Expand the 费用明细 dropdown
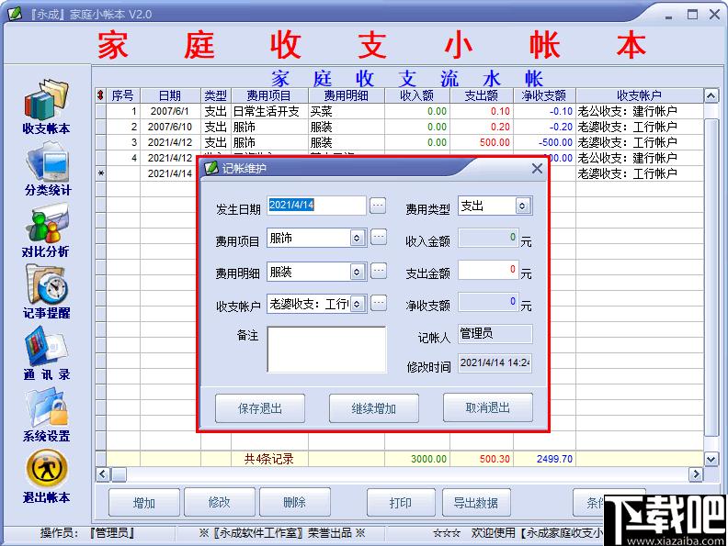 (357, 272)
